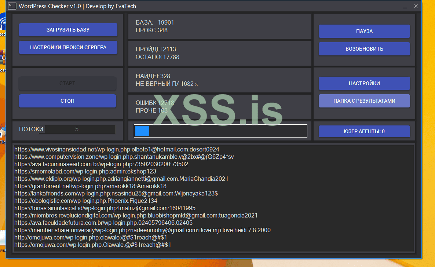This screenshot has width=435, height=267.
Task: Click the WordPress Checker v1.0 window title
Action: coord(77,6)
